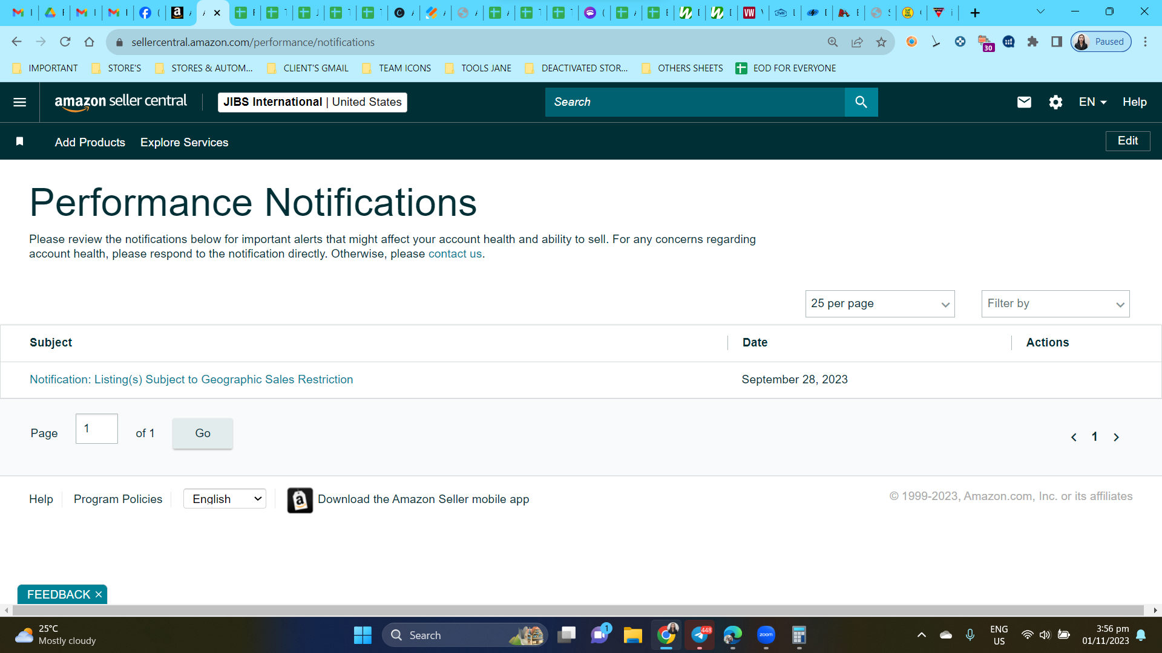
Task: Click Download the Amazon Seller mobile app
Action: pos(424,499)
